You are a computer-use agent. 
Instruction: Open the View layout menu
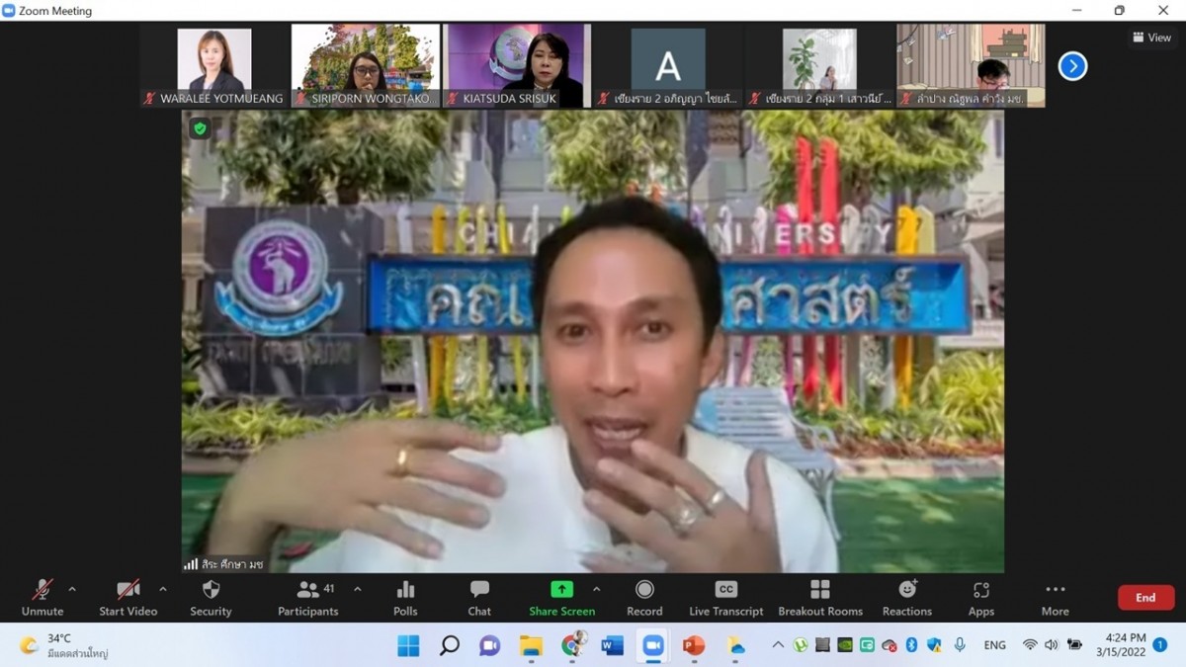point(1151,38)
